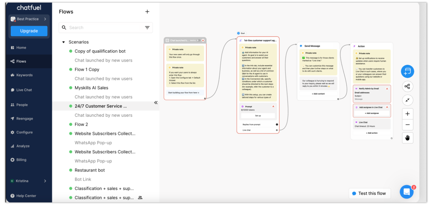Open Copy of quailification bot flow
This screenshot has width=432, height=205.
coord(100,51)
